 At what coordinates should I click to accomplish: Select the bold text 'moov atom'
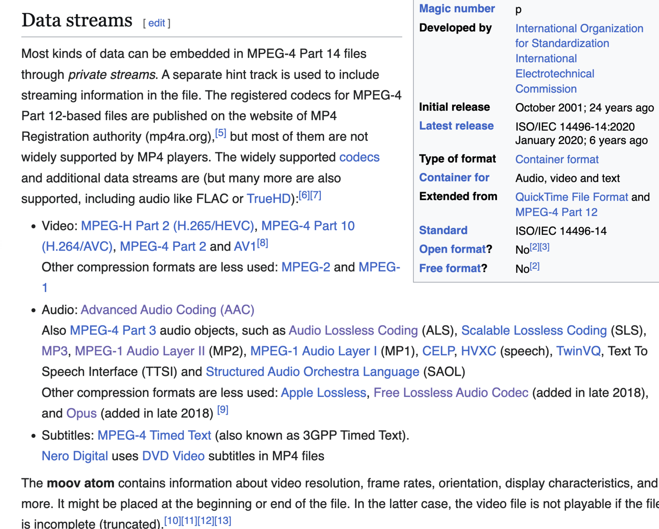click(80, 483)
